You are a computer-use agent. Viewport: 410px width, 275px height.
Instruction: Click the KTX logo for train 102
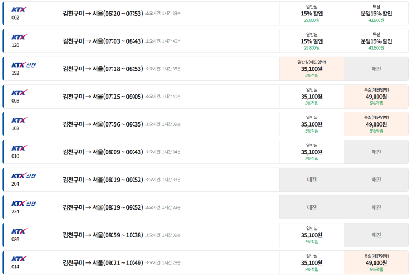pos(19,121)
